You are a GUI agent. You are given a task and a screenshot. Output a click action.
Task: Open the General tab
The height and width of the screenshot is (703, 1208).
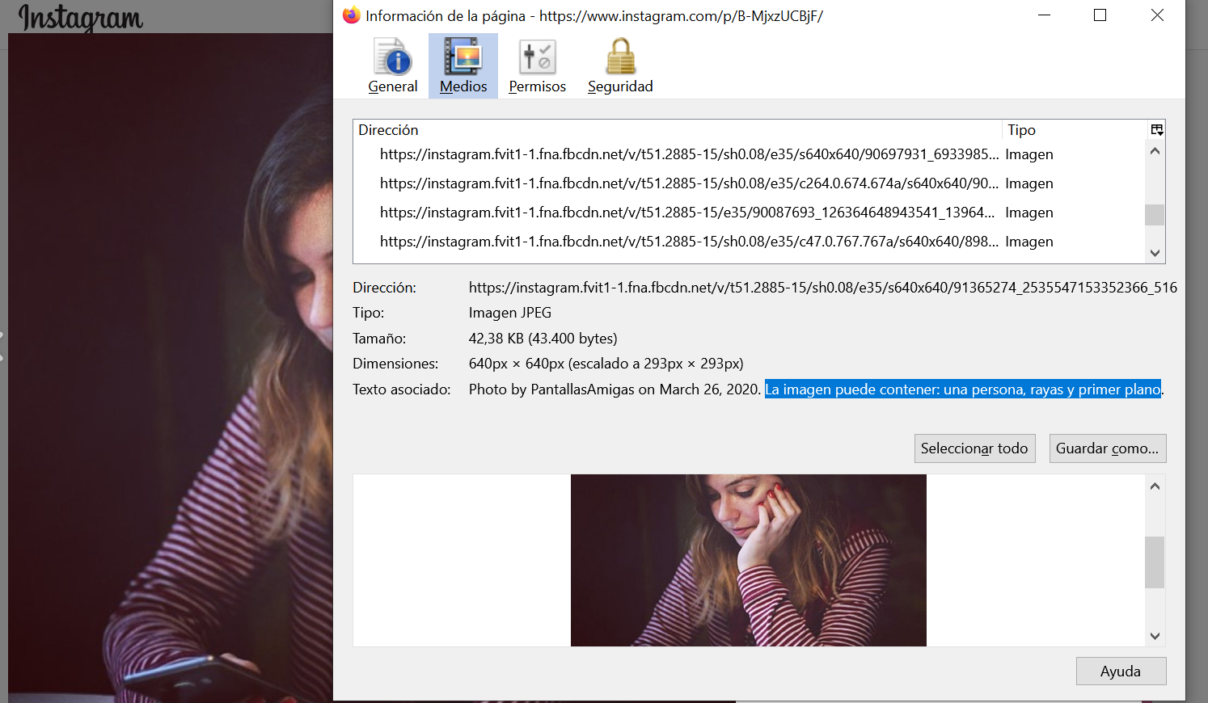(x=393, y=66)
